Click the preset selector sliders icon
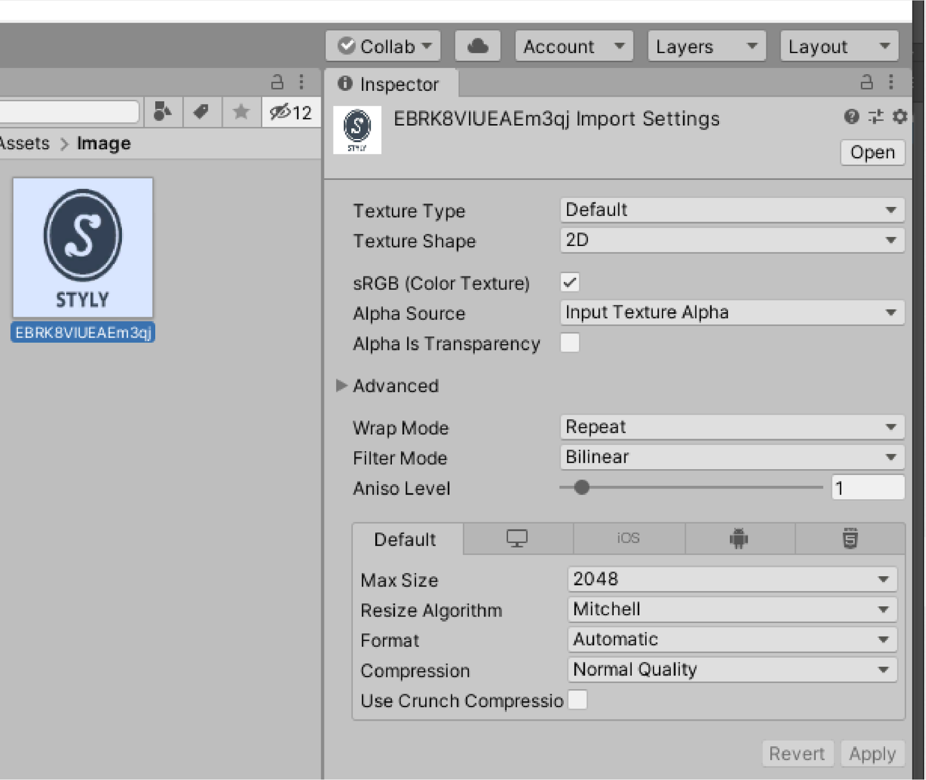Viewport: 926px width, 780px height. click(x=876, y=116)
